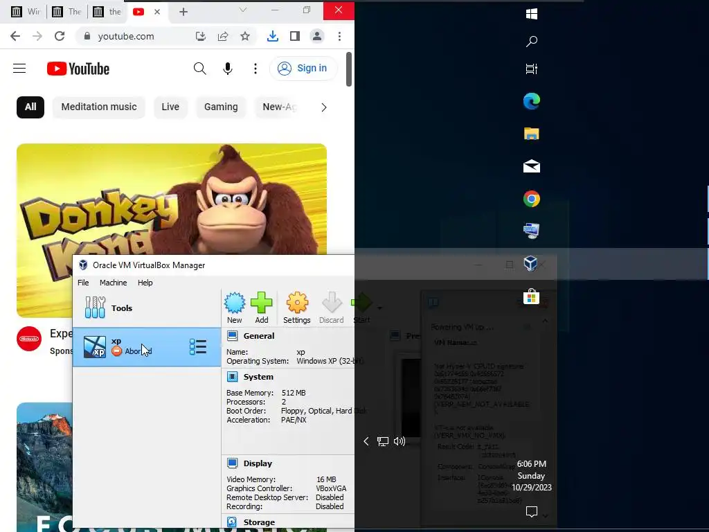The height and width of the screenshot is (532, 709).
Task: Select the Tools entry in VirtualBox
Action: (147, 308)
